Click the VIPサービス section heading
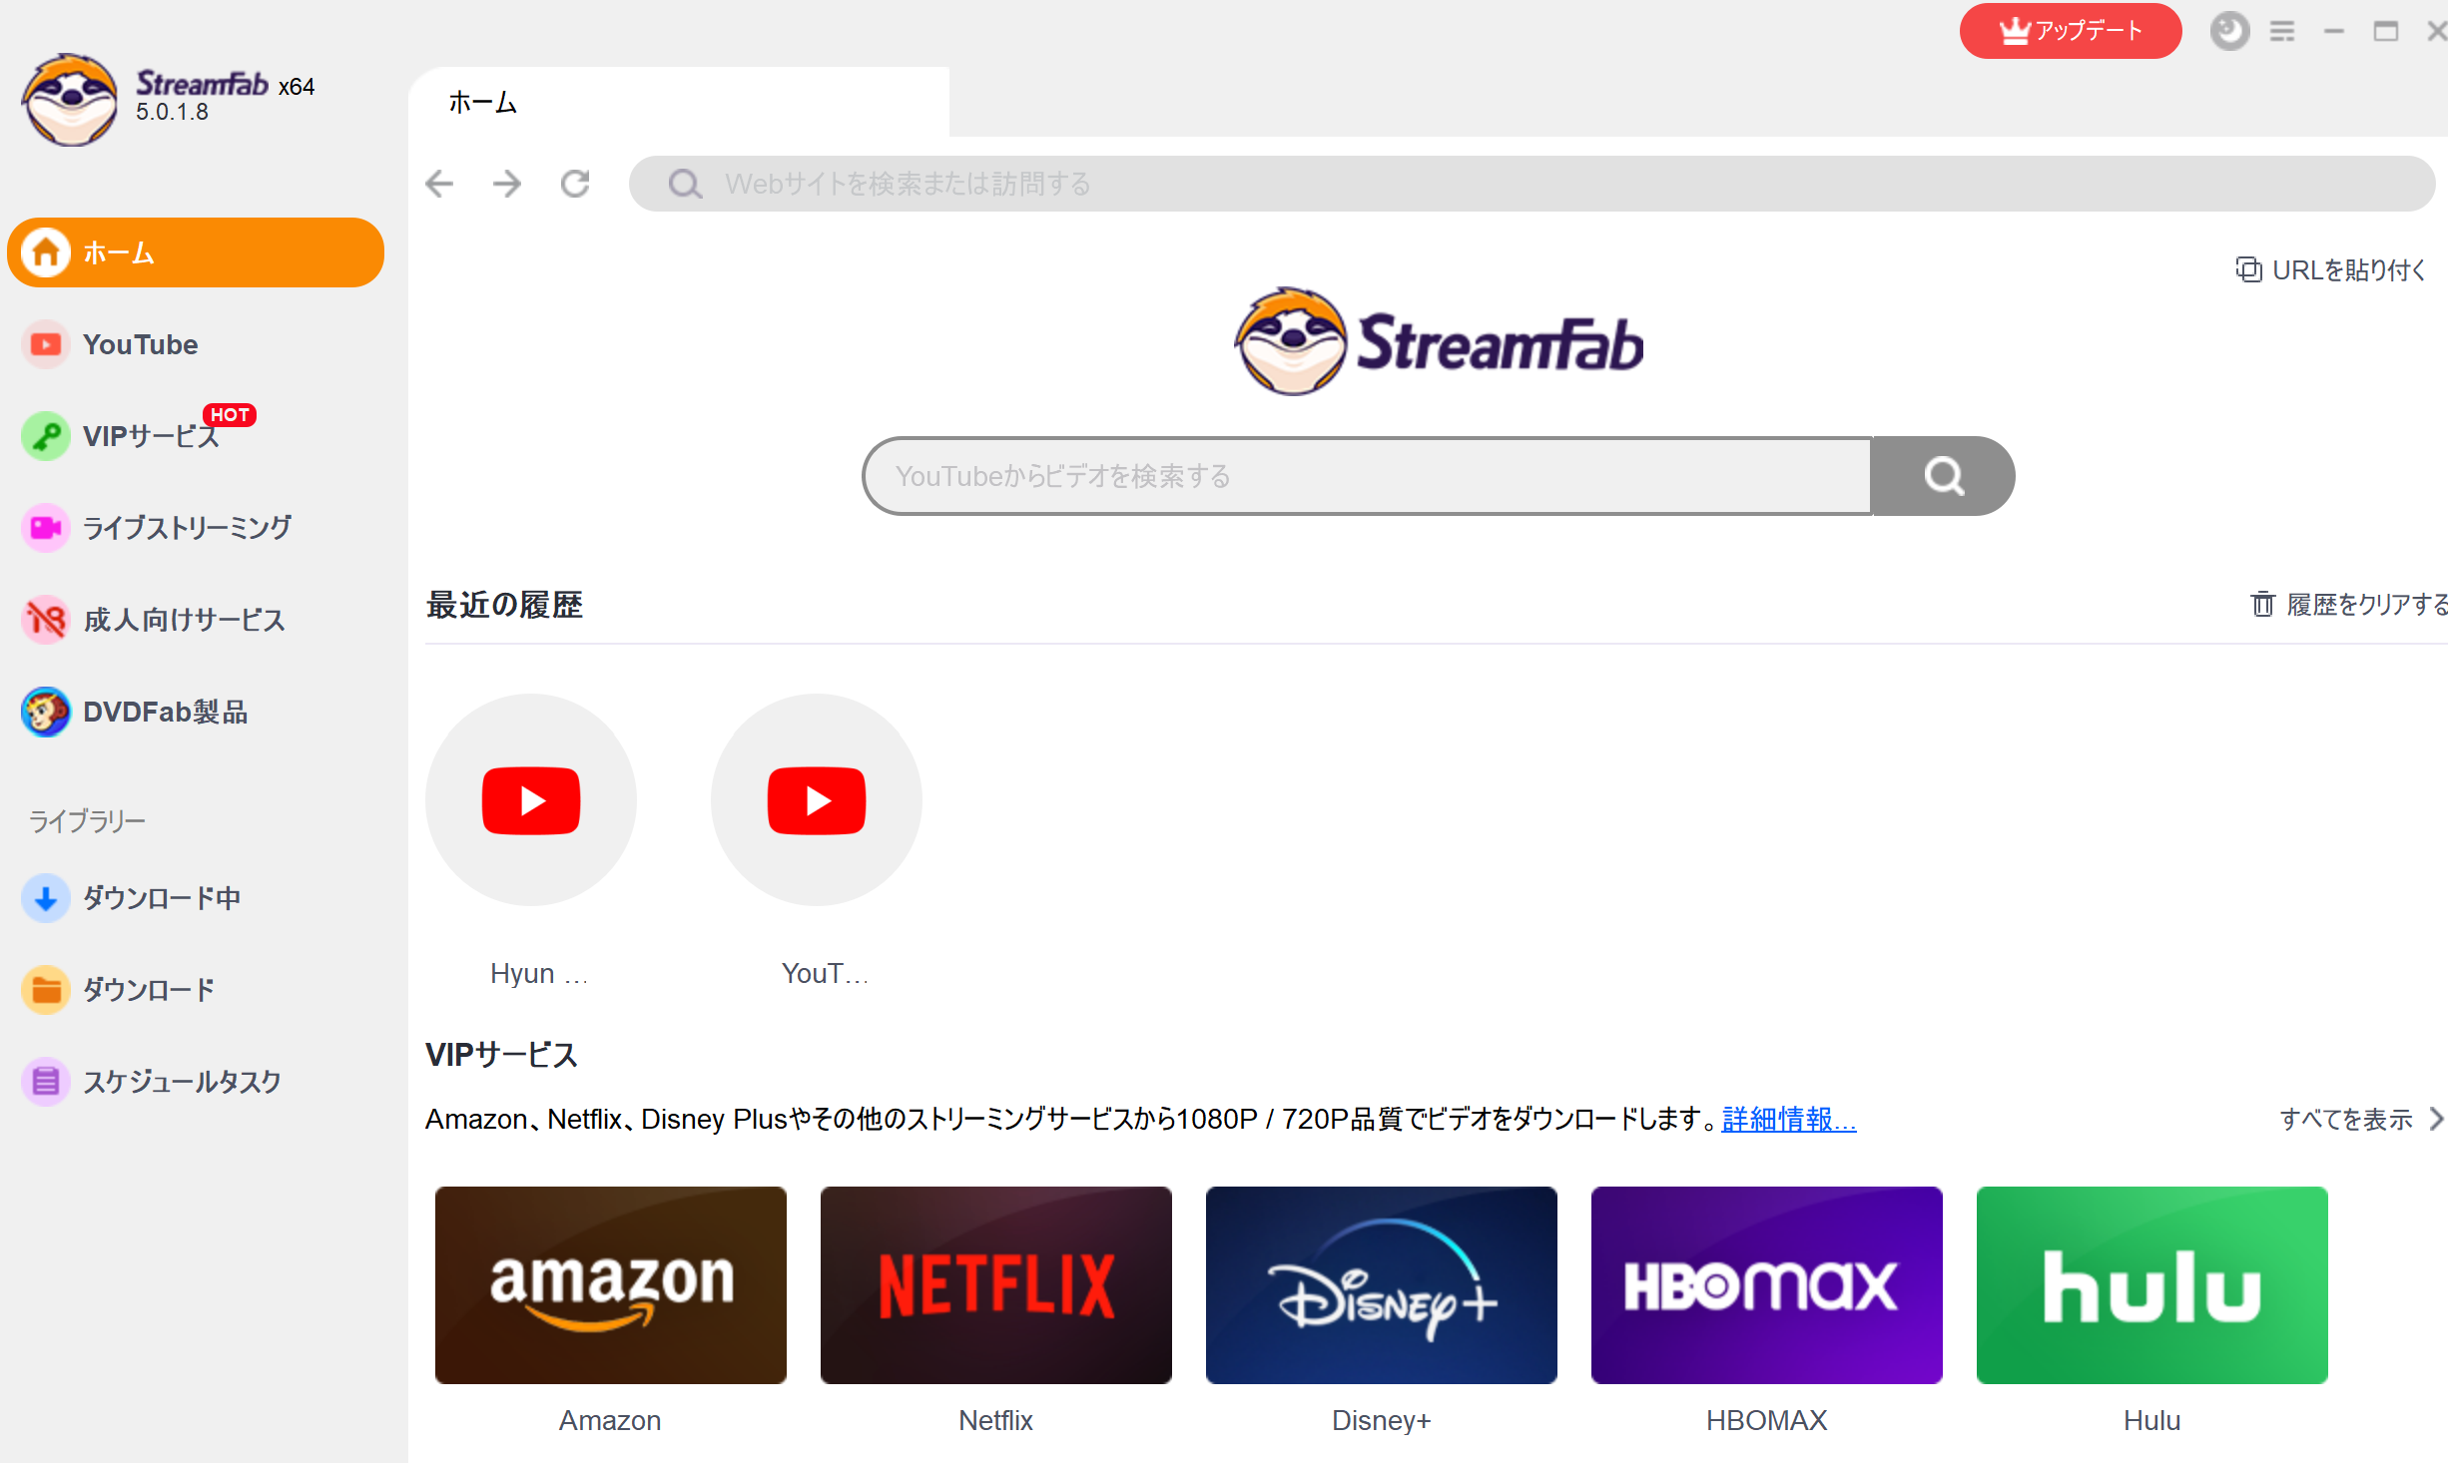 (x=501, y=1055)
